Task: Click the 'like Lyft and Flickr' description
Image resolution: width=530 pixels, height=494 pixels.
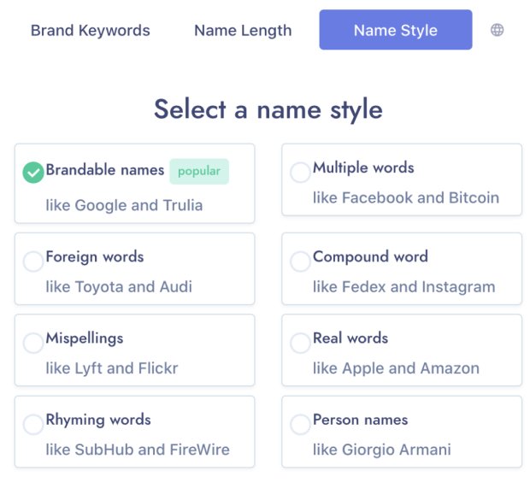Action: pos(111,368)
